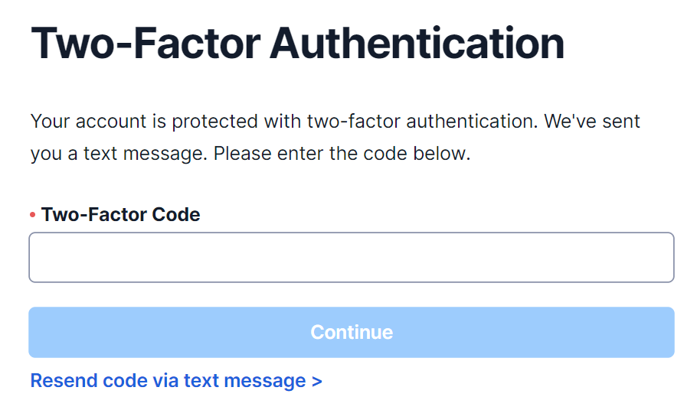The image size is (697, 410).
Task: Click the Resend code via text message link
Action: (175, 381)
